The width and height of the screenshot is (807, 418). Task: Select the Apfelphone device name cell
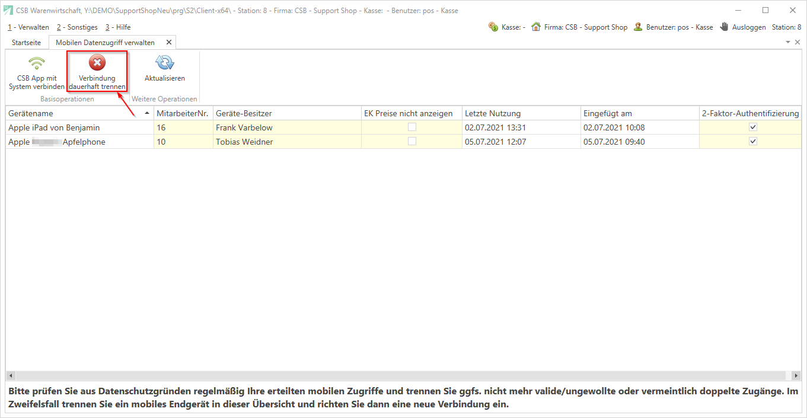(x=79, y=142)
